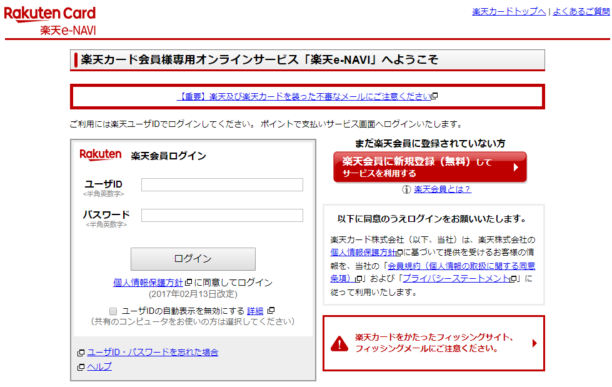The image size is (612, 387).
Task: Click the red warning triangle icon
Action: point(339,344)
